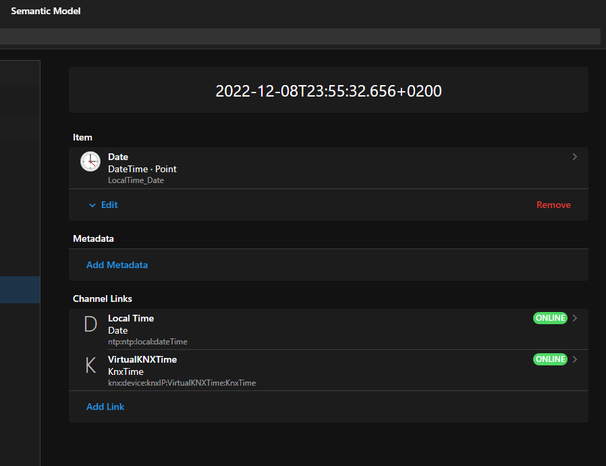Click the K icon beside VirtualKNXTime
This screenshot has height=466, width=606.
(x=90, y=365)
